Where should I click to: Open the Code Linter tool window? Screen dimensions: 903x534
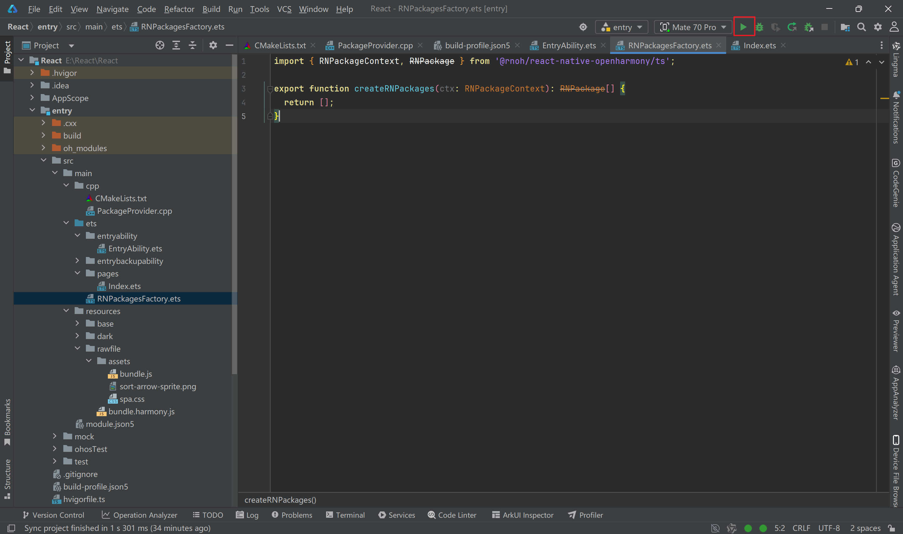click(452, 515)
